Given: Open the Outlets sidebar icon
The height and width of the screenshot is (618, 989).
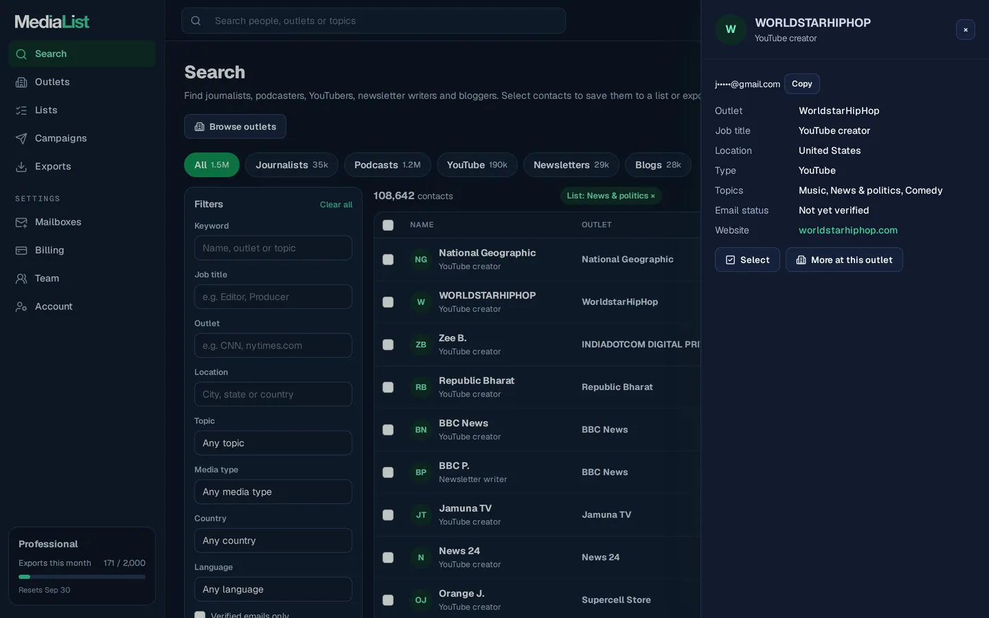Looking at the screenshot, I should (21, 82).
